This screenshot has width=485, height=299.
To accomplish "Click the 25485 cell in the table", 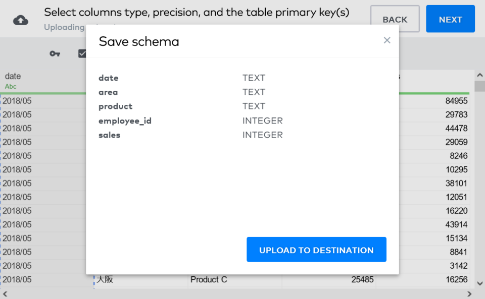I will pyautogui.click(x=362, y=279).
